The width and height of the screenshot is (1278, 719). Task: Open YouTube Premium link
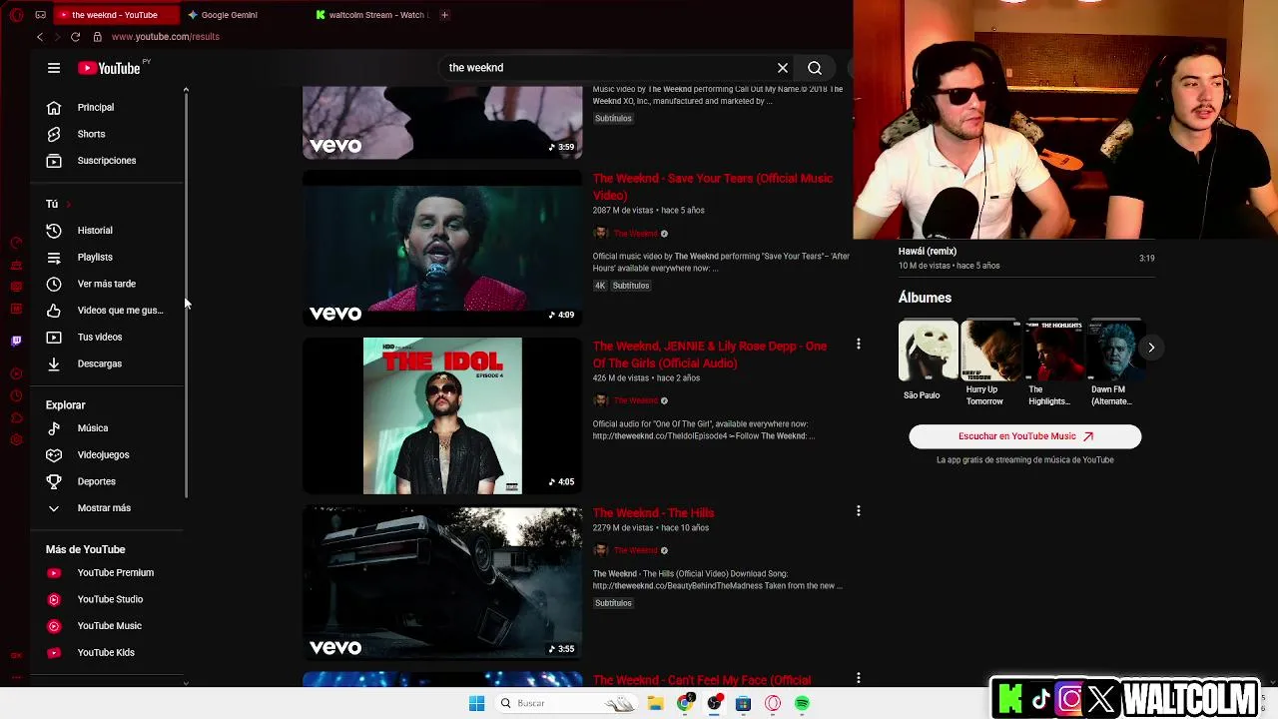point(115,573)
